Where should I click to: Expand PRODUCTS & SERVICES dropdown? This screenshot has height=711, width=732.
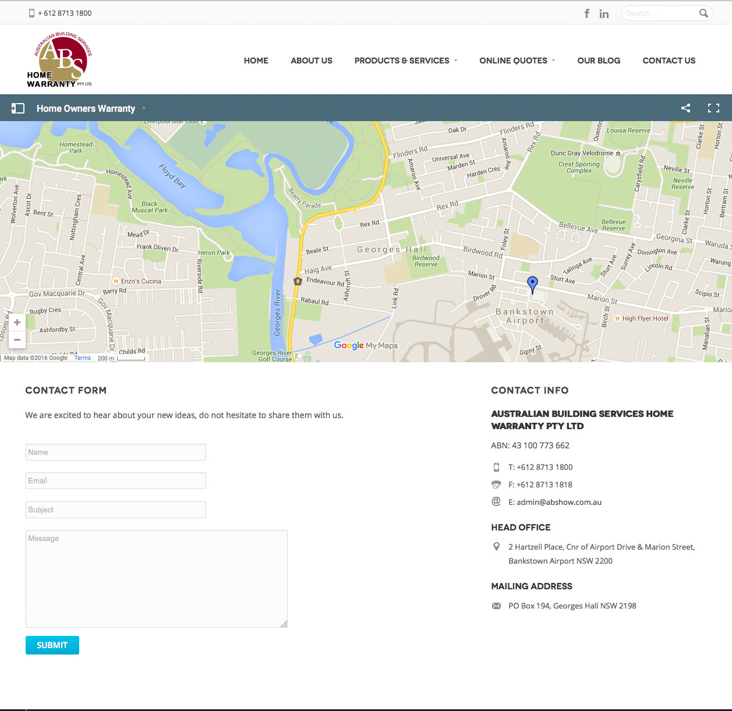(406, 61)
